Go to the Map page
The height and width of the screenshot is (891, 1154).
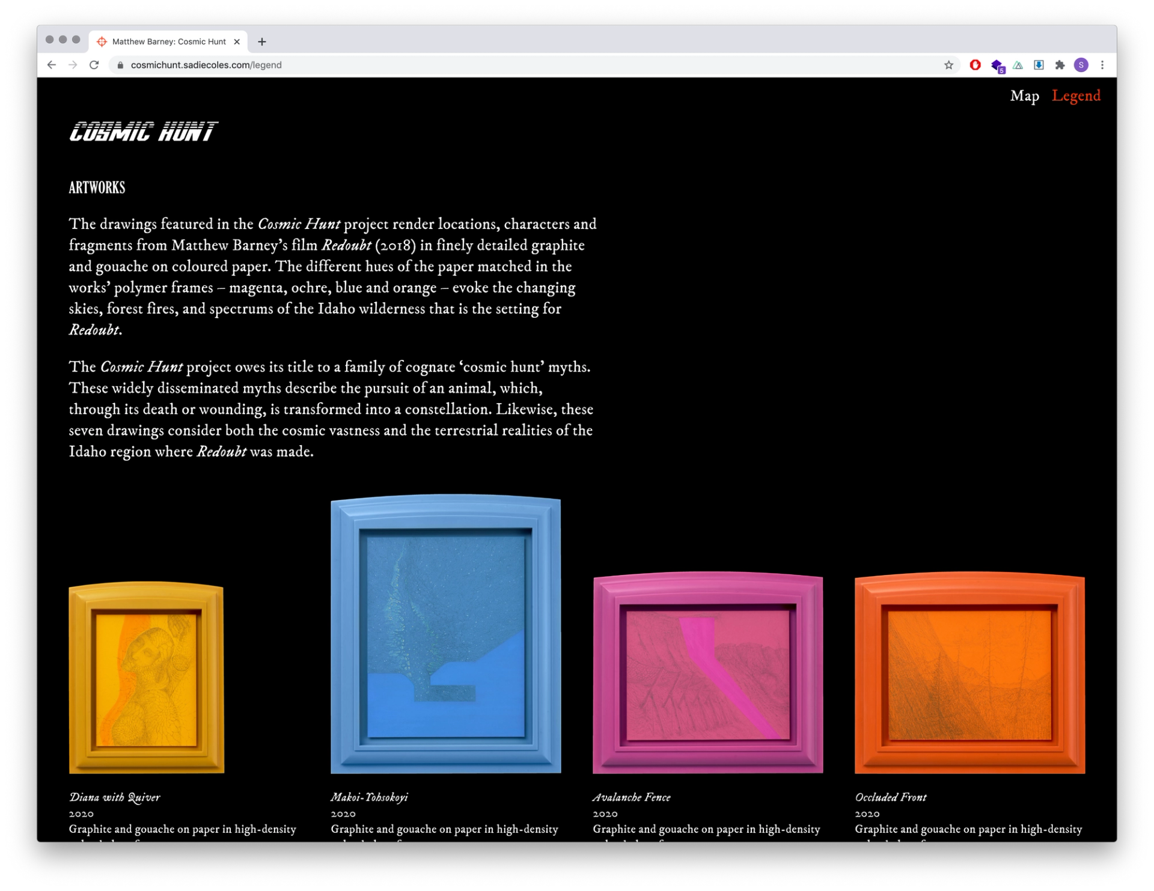click(x=1024, y=96)
